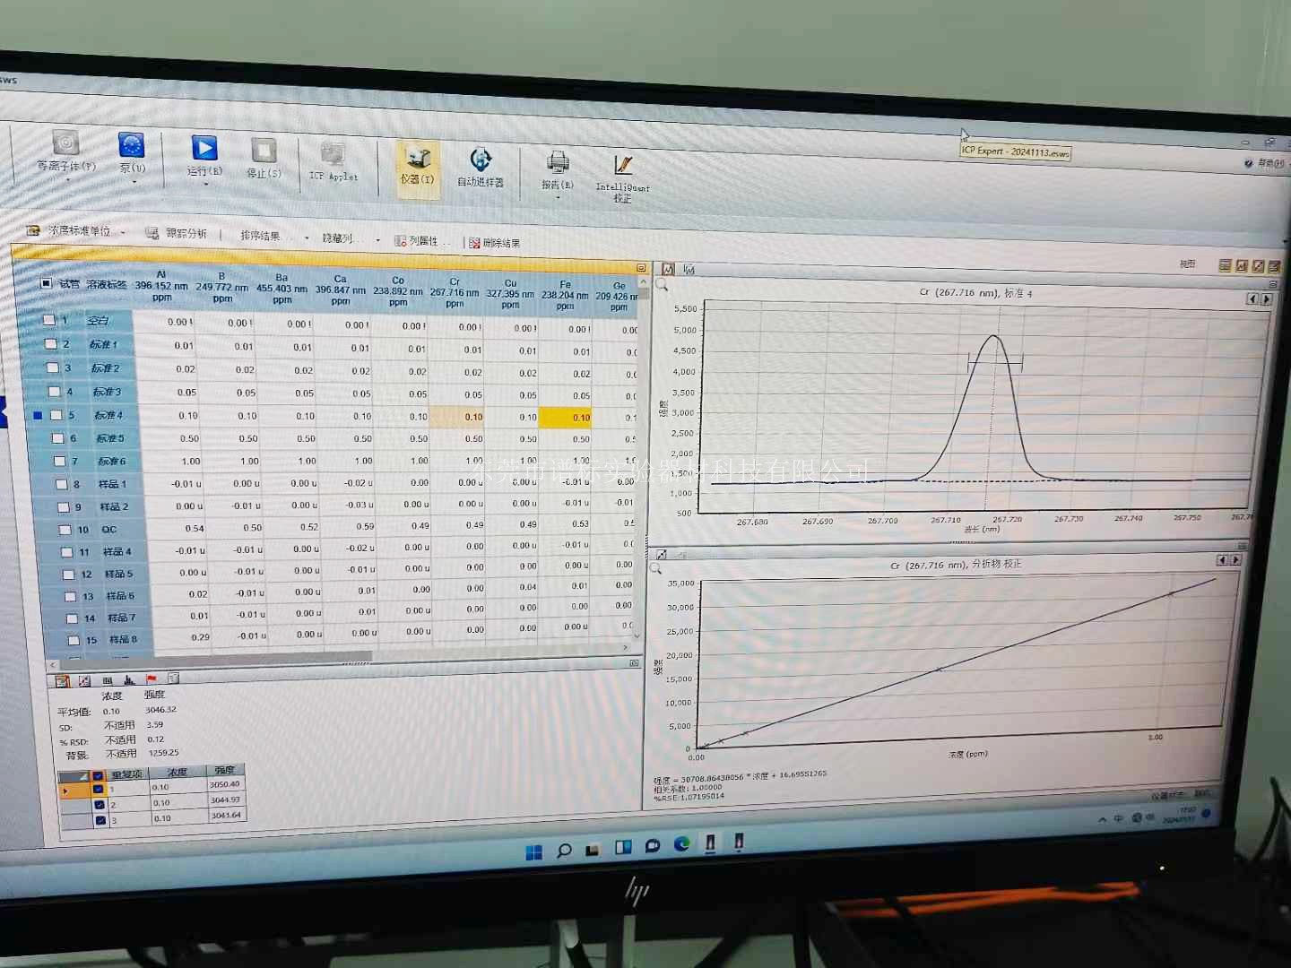Click next arrow on spectrum graph
This screenshot has width=1291, height=968.
(1267, 299)
